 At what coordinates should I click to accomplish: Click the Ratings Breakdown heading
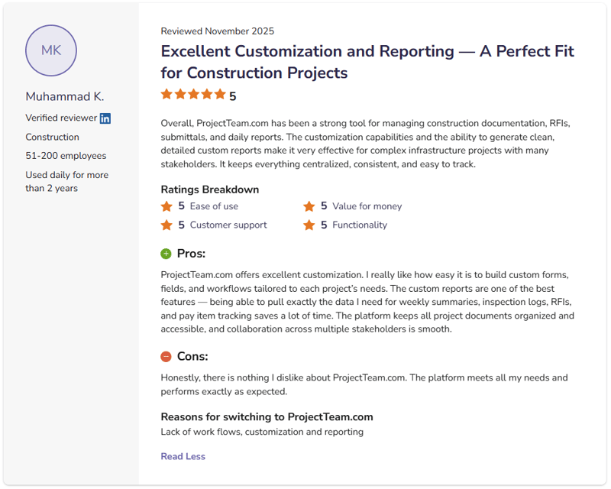pos(209,189)
